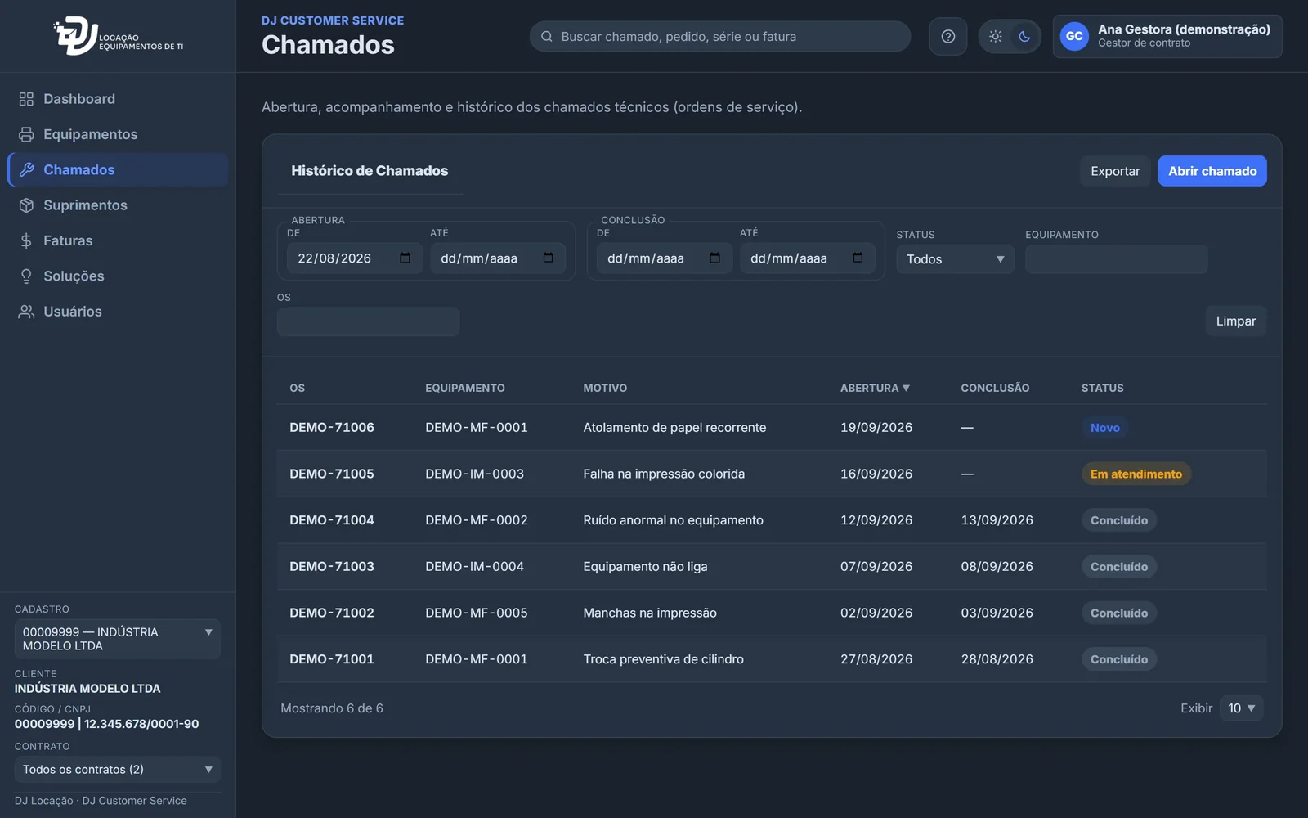Viewport: 1308px width, 818px height.
Task: Sort by the Abertura column header
Action: click(x=875, y=388)
